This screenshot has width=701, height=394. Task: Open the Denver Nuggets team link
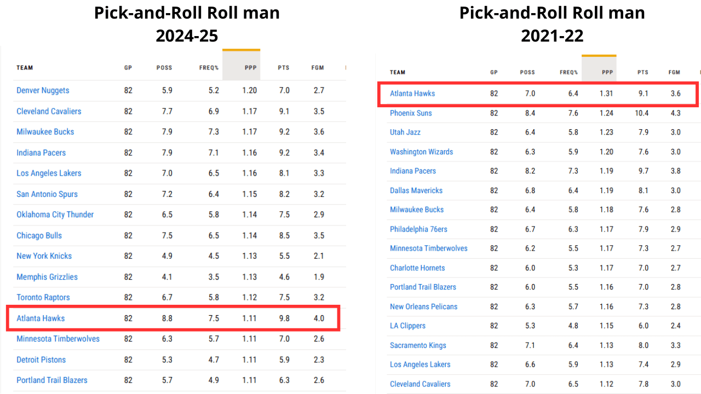coord(43,90)
